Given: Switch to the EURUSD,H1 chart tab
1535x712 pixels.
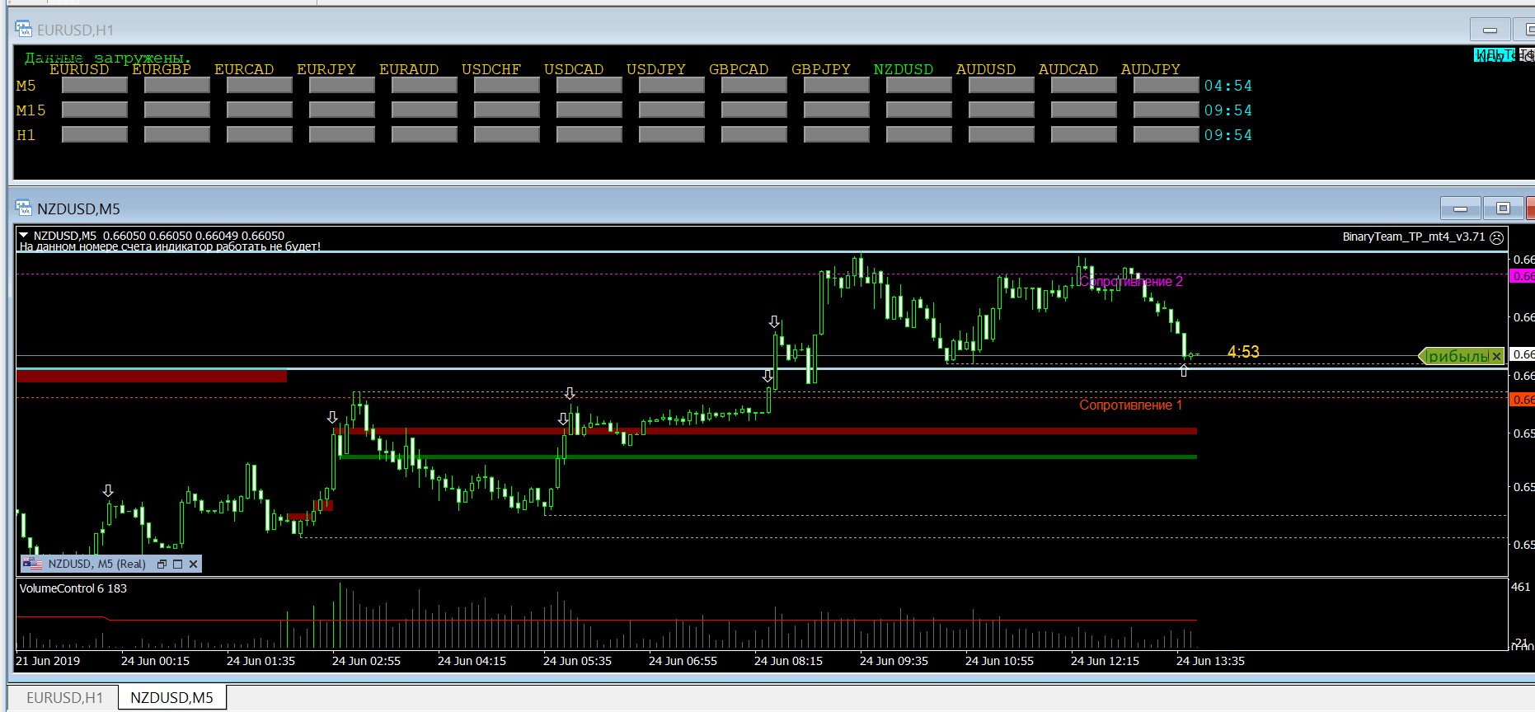Looking at the screenshot, I should 64,697.
